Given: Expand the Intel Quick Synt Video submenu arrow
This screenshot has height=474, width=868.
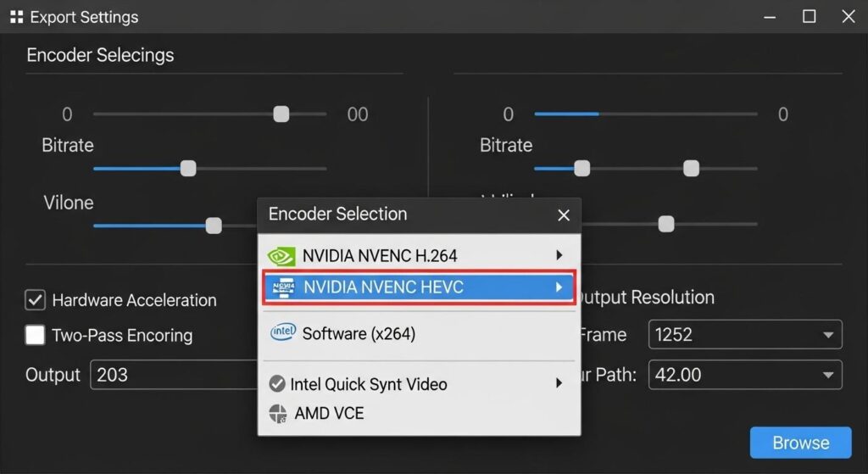Looking at the screenshot, I should [559, 383].
